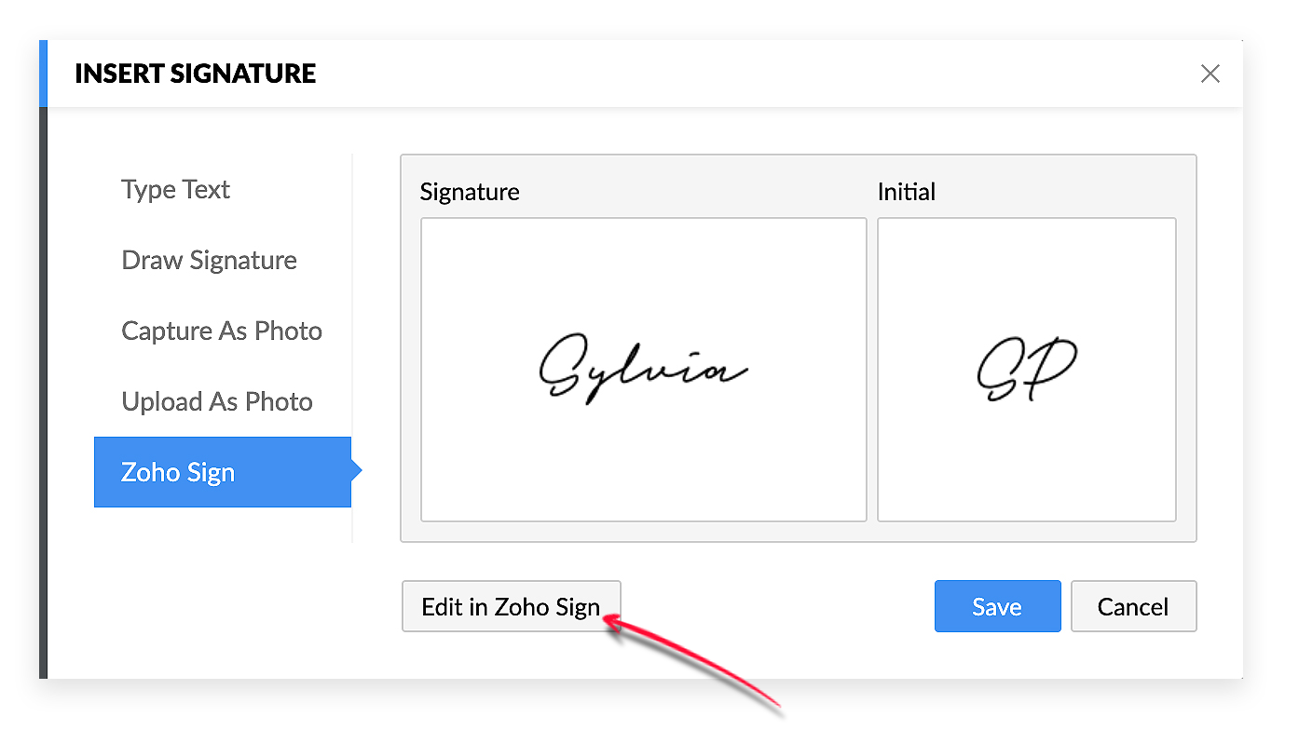The height and width of the screenshot is (730, 1299).
Task: Click the handwritten SP initials image
Action: coord(1027,370)
